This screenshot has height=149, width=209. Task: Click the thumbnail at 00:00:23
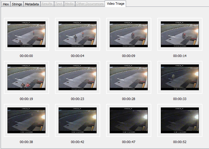coord(78,77)
